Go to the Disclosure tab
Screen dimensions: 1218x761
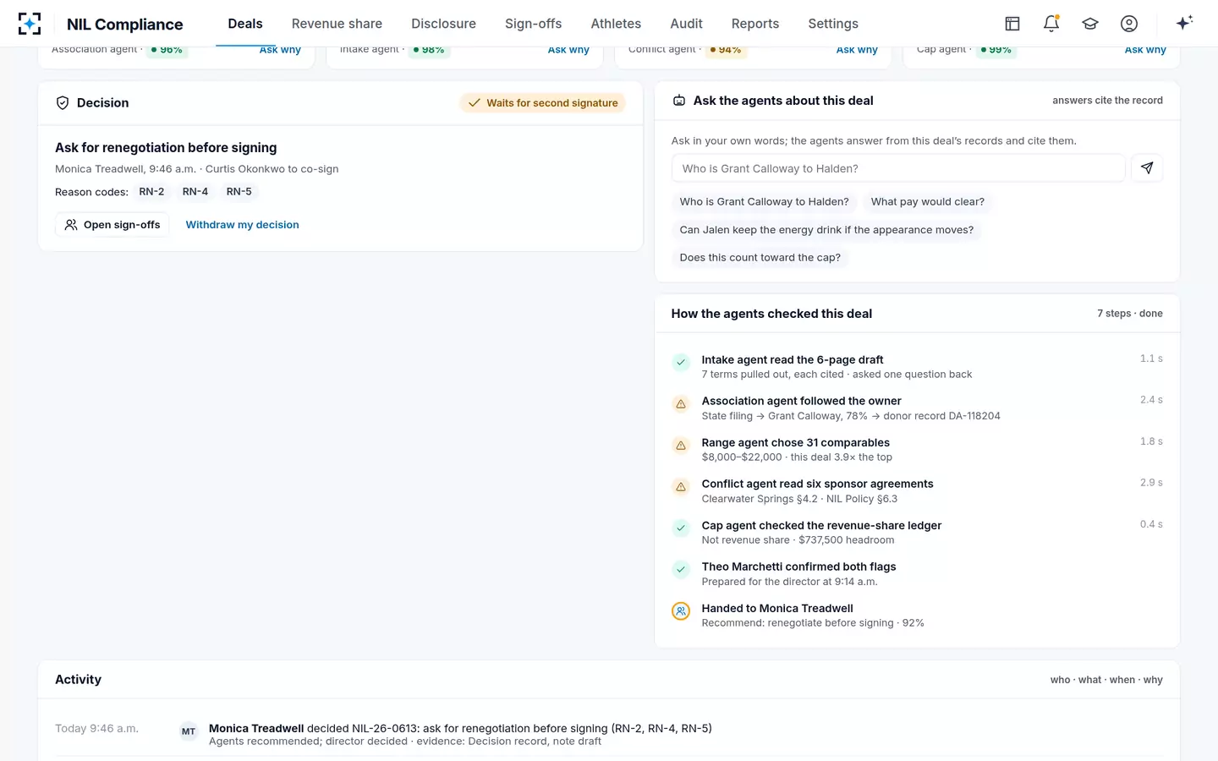[x=443, y=24]
